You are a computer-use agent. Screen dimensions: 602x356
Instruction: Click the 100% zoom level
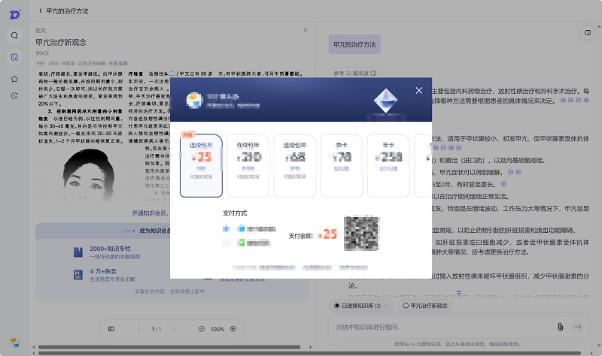pyautogui.click(x=217, y=329)
